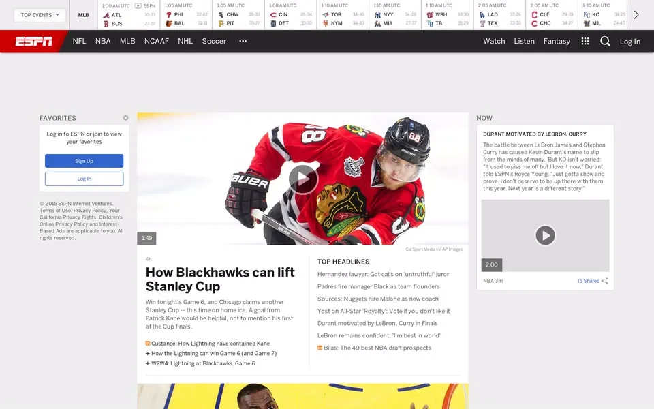Open the NFL menu
The width and height of the screenshot is (654, 409).
pyautogui.click(x=79, y=41)
